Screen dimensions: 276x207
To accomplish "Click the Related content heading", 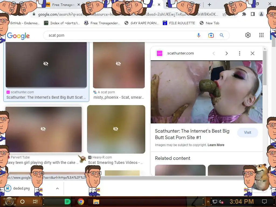I will click(x=172, y=158).
